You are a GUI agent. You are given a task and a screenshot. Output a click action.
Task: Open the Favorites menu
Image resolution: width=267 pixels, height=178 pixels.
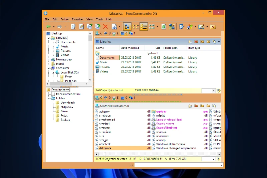77,19
